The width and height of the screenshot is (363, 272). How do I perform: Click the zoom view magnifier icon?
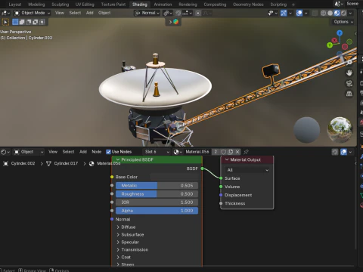[349, 62]
